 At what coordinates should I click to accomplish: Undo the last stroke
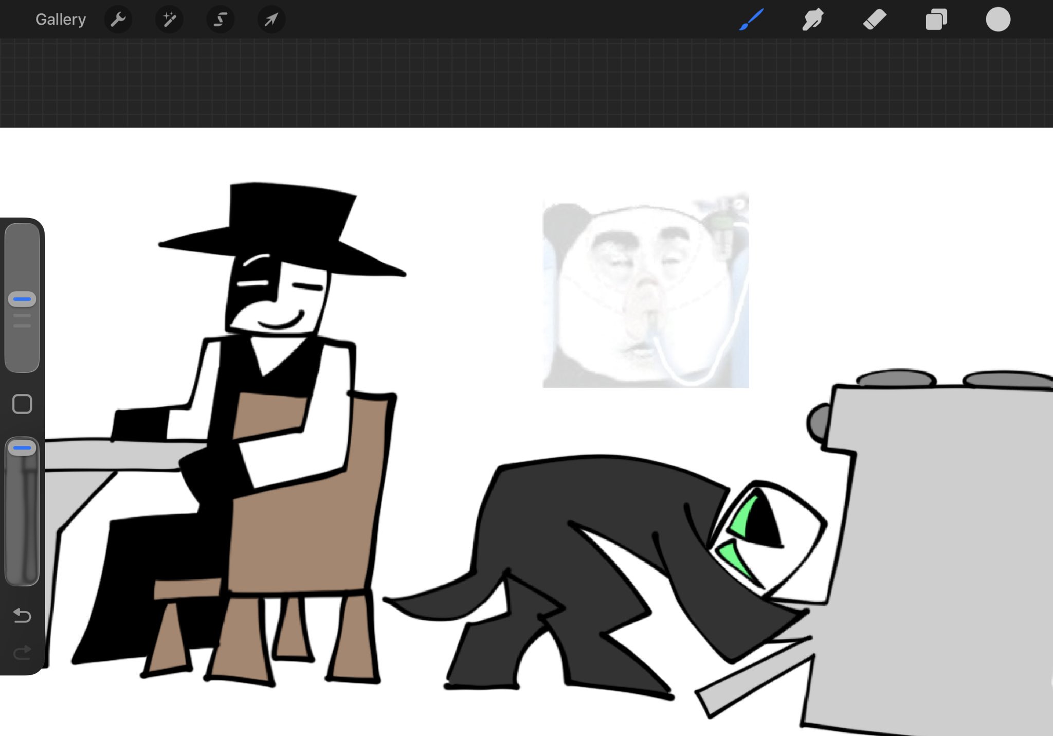tap(22, 615)
